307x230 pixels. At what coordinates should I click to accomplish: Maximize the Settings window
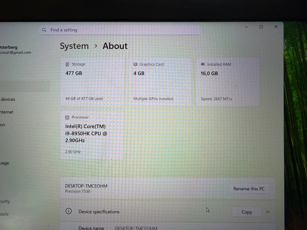[x=261, y=27]
